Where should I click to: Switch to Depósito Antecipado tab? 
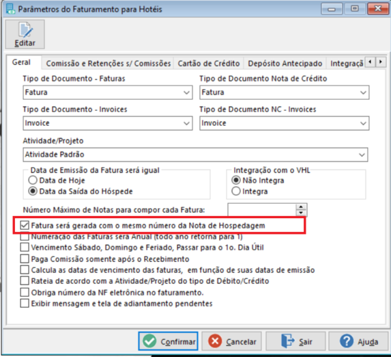pyautogui.click(x=285, y=64)
